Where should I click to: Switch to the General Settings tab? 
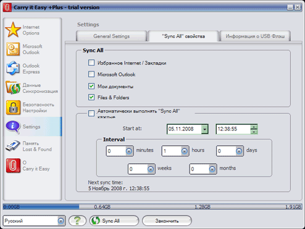point(112,36)
